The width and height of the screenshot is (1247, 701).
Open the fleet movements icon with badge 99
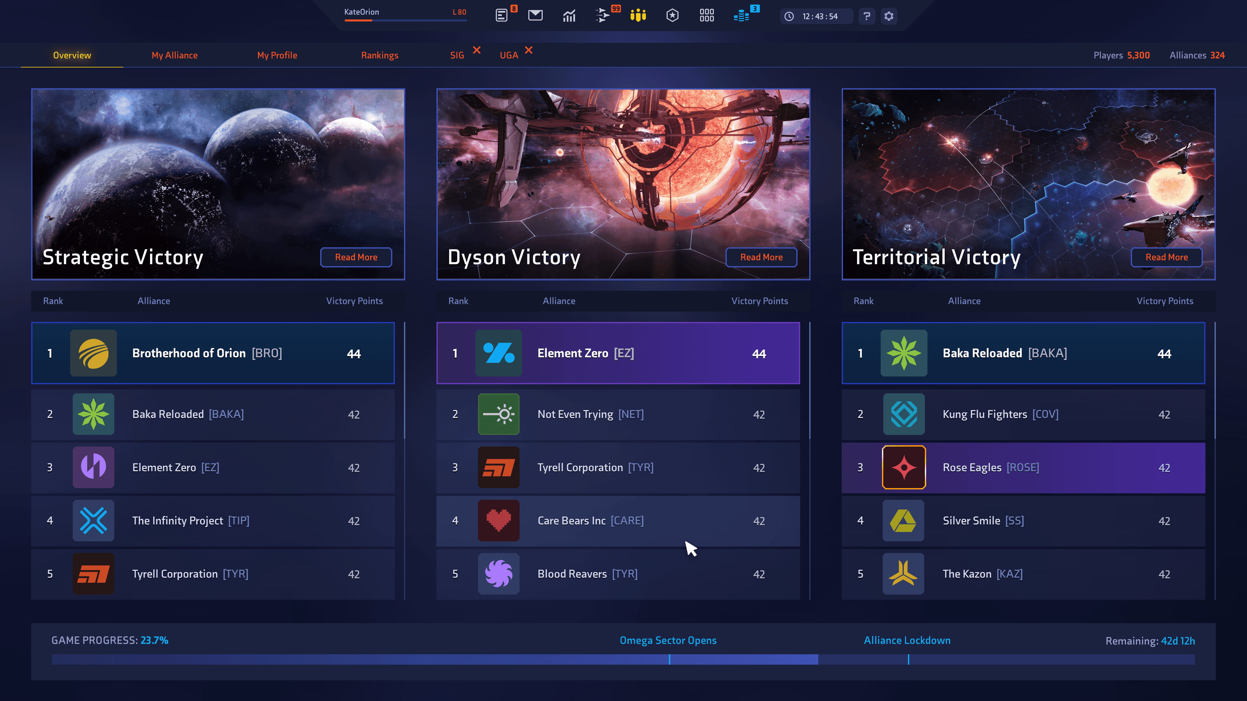603,16
